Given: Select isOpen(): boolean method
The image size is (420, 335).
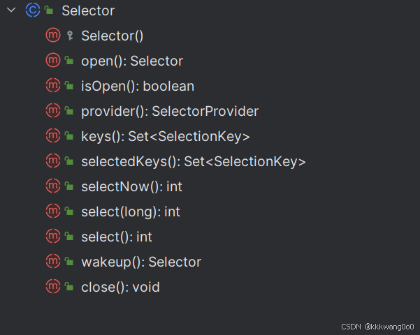Looking at the screenshot, I should (138, 86).
